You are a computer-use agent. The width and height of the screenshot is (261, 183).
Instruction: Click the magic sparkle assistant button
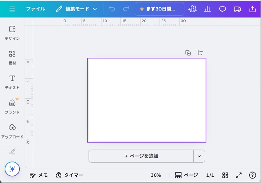click(12, 169)
